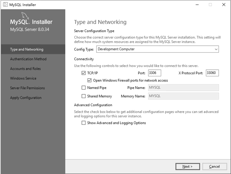Click the Next button
Image resolution: width=231 pixels, height=174 pixels.
(x=188, y=166)
